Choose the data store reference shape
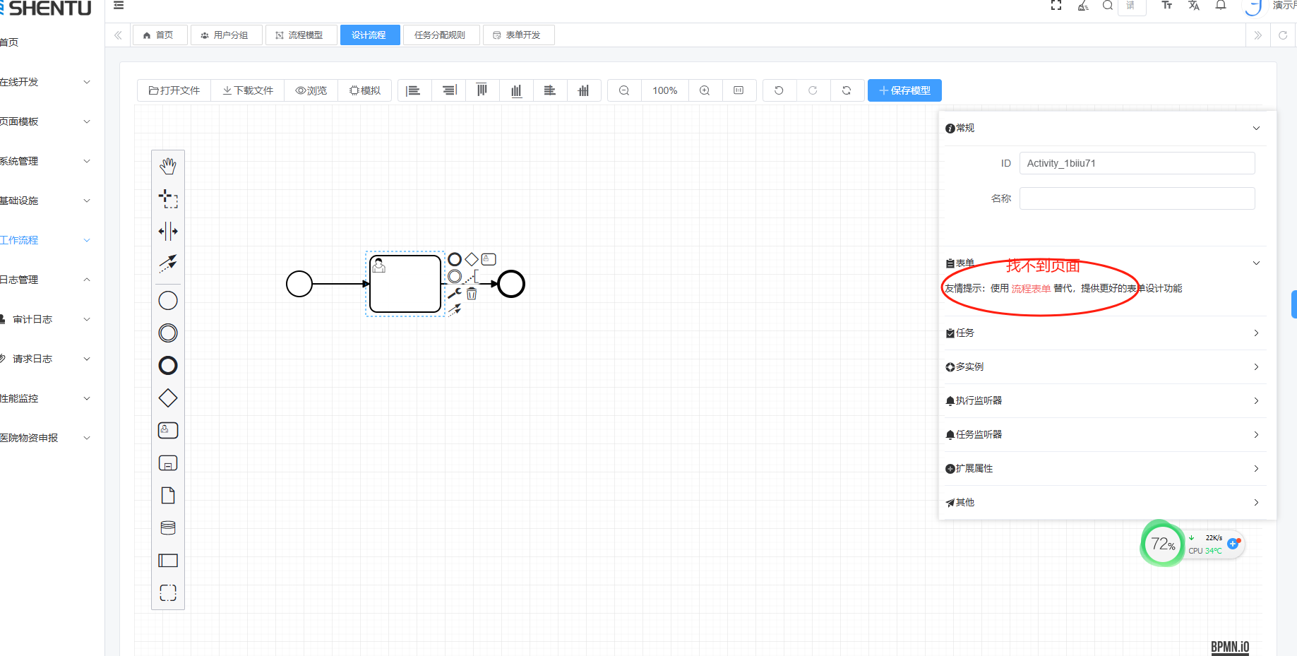Image resolution: width=1297 pixels, height=656 pixels. pyautogui.click(x=168, y=527)
